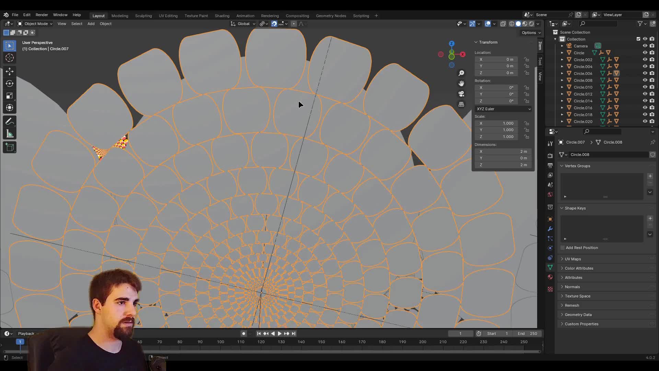Select the Cursor tool in toolbar
This screenshot has height=371, width=659.
point(10,58)
